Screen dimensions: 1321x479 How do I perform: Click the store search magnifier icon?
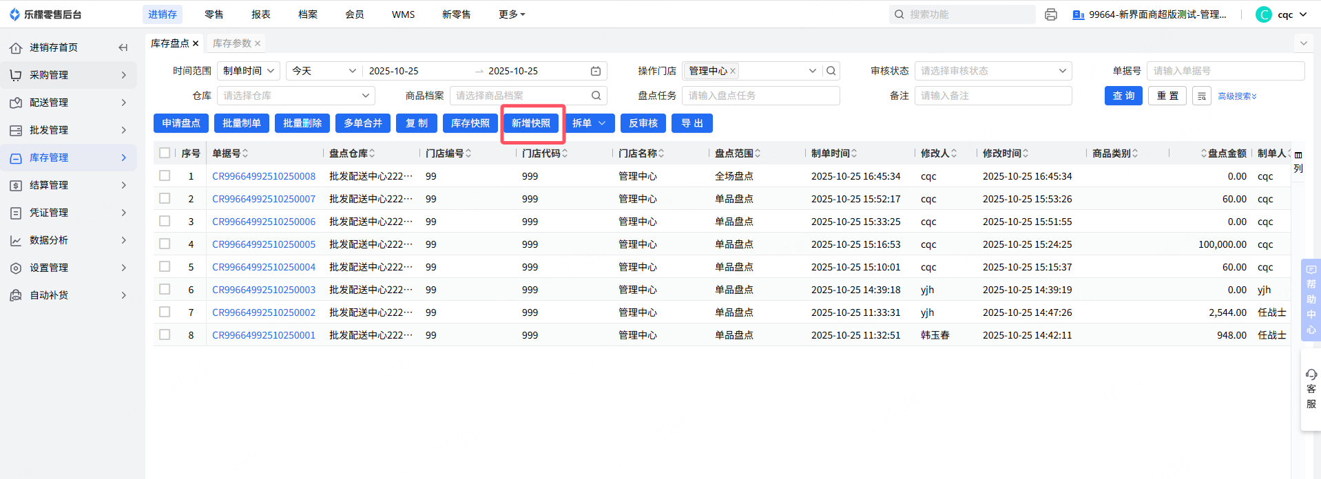(x=831, y=71)
